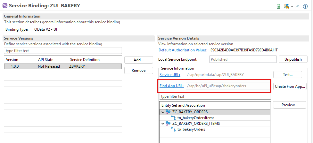Open the Fiori App URL link
313x143 pixels.
click(171, 86)
